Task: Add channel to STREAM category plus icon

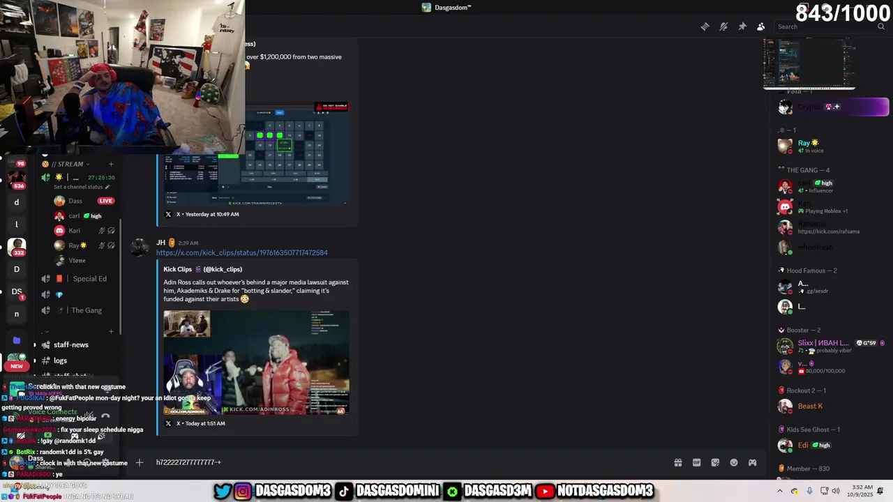Action: 111,164
